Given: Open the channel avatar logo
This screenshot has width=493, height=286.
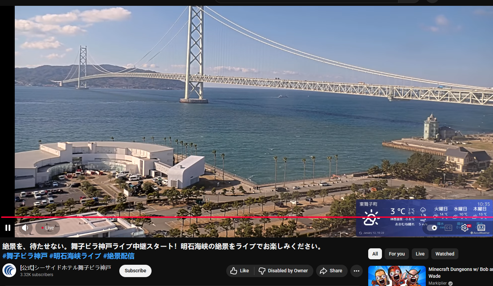Looking at the screenshot, I should [9, 271].
